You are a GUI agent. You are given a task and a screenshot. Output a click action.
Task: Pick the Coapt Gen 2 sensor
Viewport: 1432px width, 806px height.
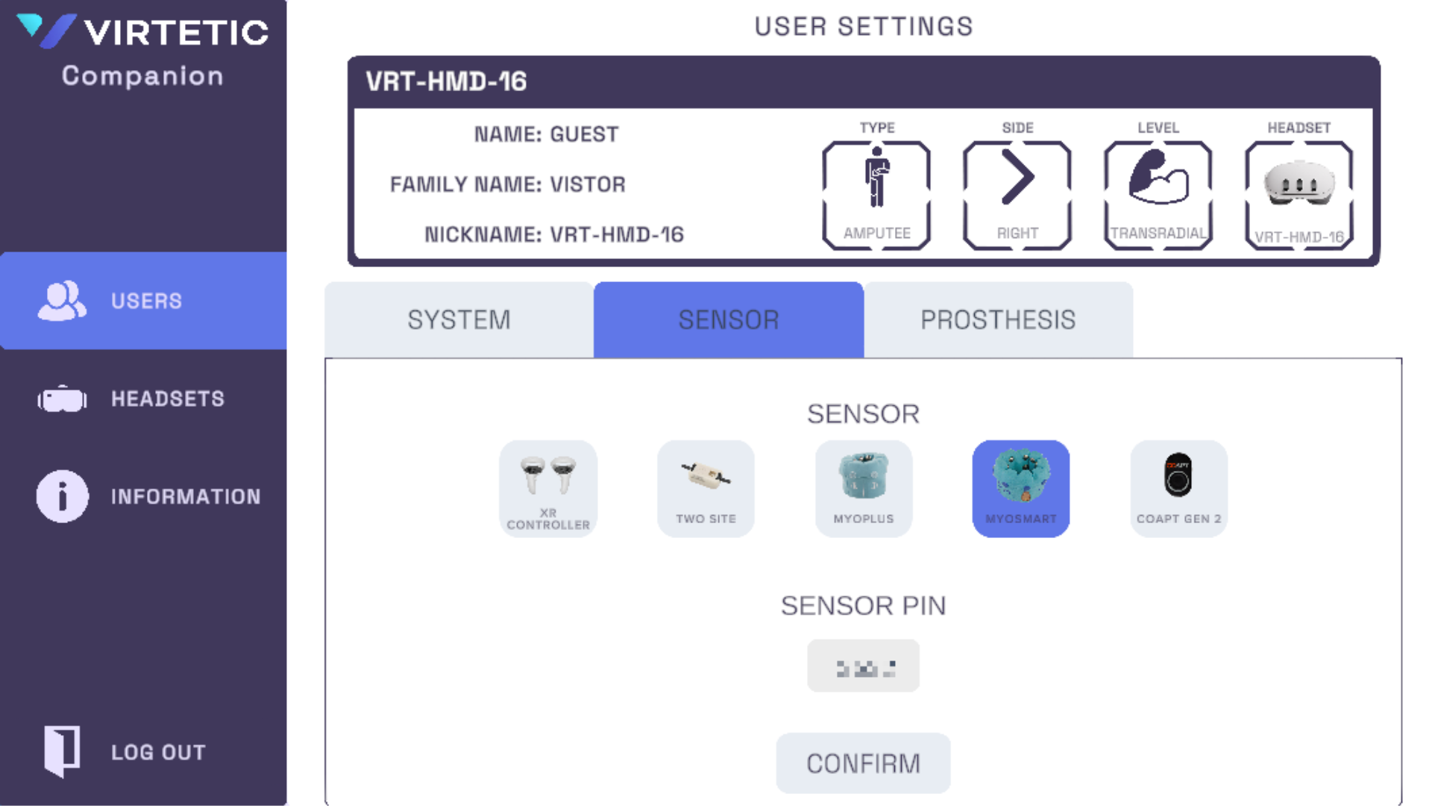(x=1178, y=488)
